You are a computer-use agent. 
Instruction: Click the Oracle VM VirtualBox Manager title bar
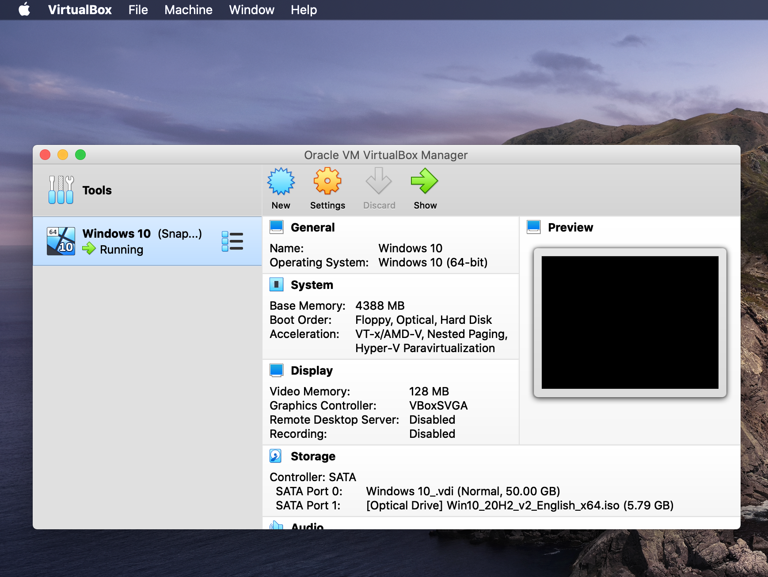(x=386, y=155)
